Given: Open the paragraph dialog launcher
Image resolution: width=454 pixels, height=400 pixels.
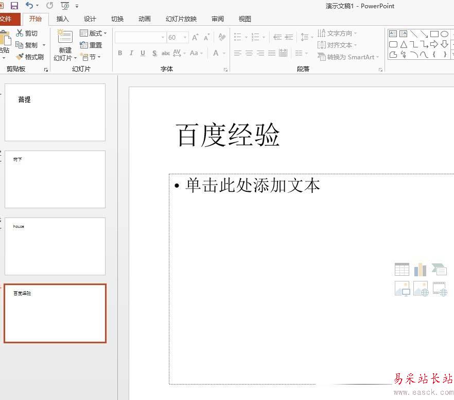Looking at the screenshot, I should (x=380, y=70).
